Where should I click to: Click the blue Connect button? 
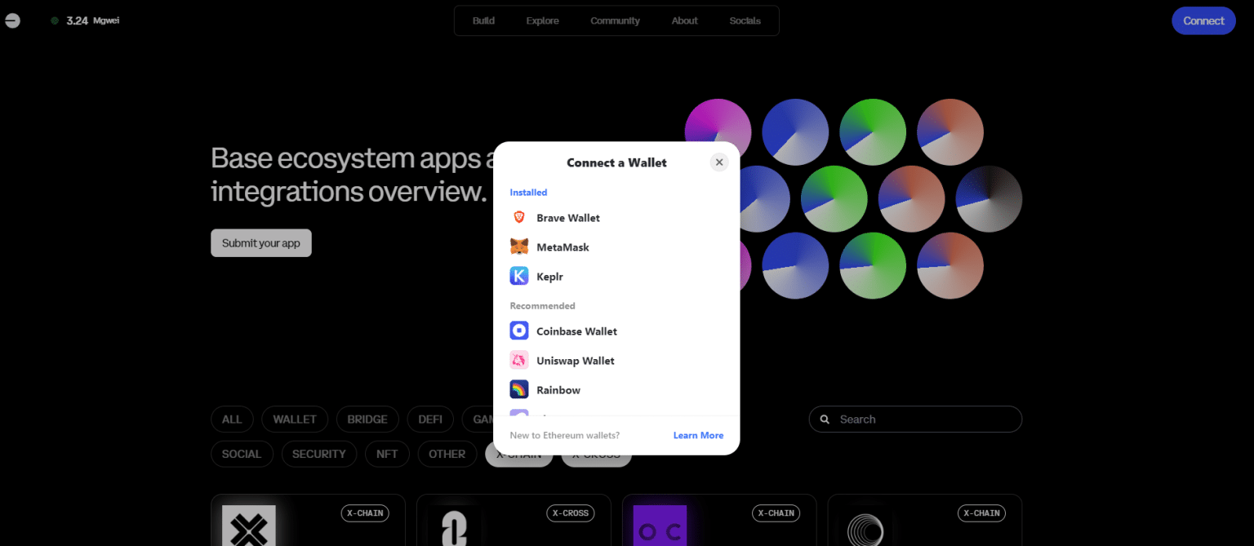tap(1203, 20)
